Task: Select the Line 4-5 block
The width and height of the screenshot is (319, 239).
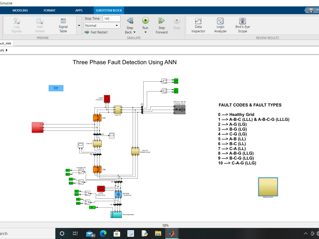Action: (x=97, y=143)
